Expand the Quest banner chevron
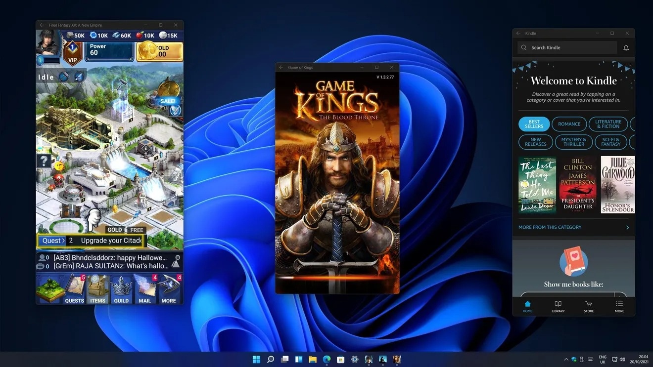Image resolution: width=653 pixels, height=367 pixels. click(62, 241)
